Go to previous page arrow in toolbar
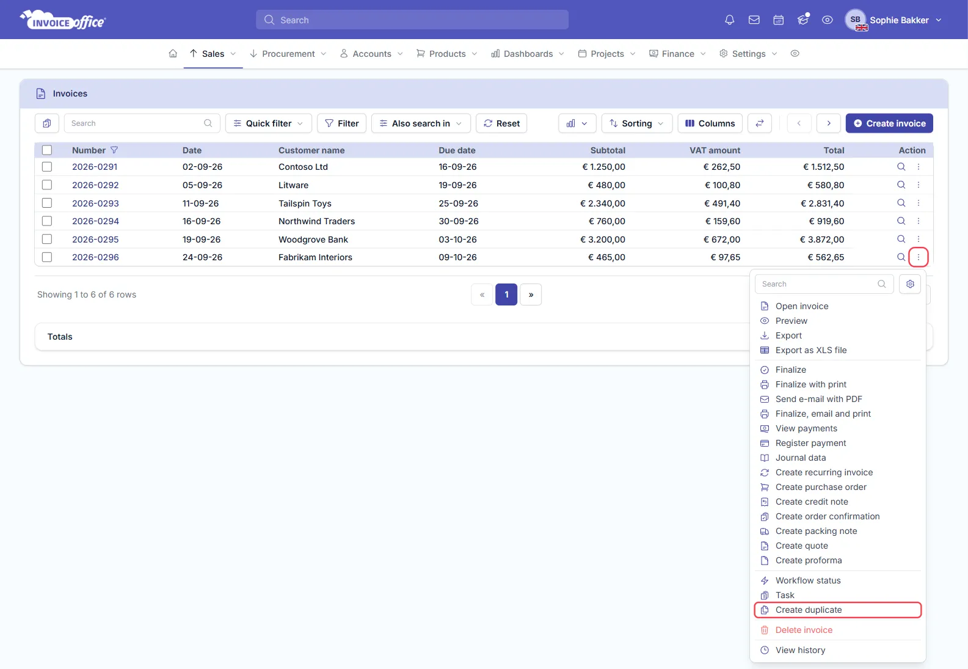This screenshot has height=669, width=968. (x=799, y=123)
